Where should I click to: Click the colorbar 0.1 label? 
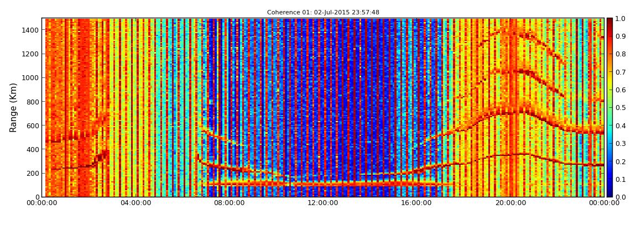pos(620,179)
